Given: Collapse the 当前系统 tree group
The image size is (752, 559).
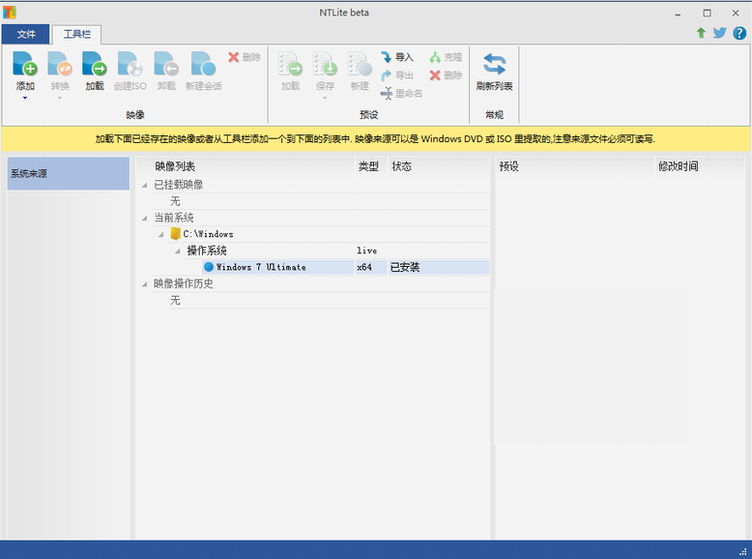Looking at the screenshot, I should point(144,218).
